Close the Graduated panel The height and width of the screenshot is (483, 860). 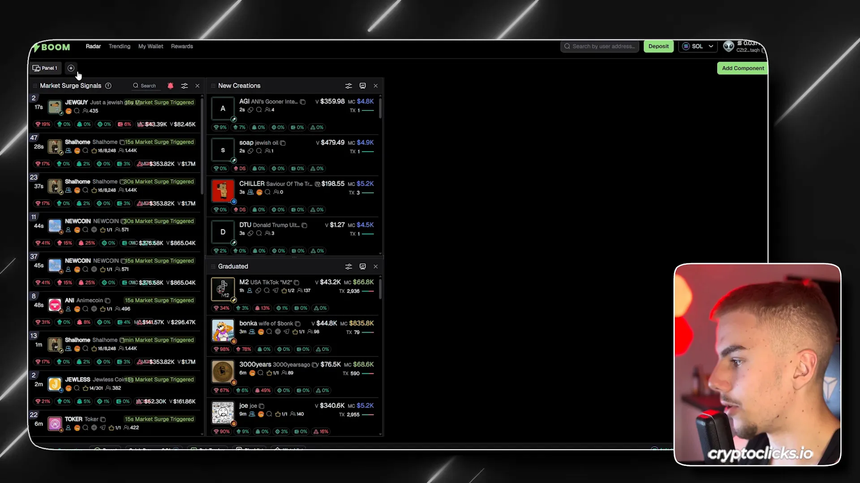coord(376,267)
